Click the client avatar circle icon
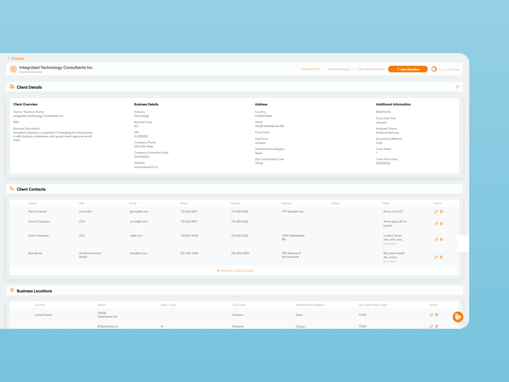 (x=13, y=69)
